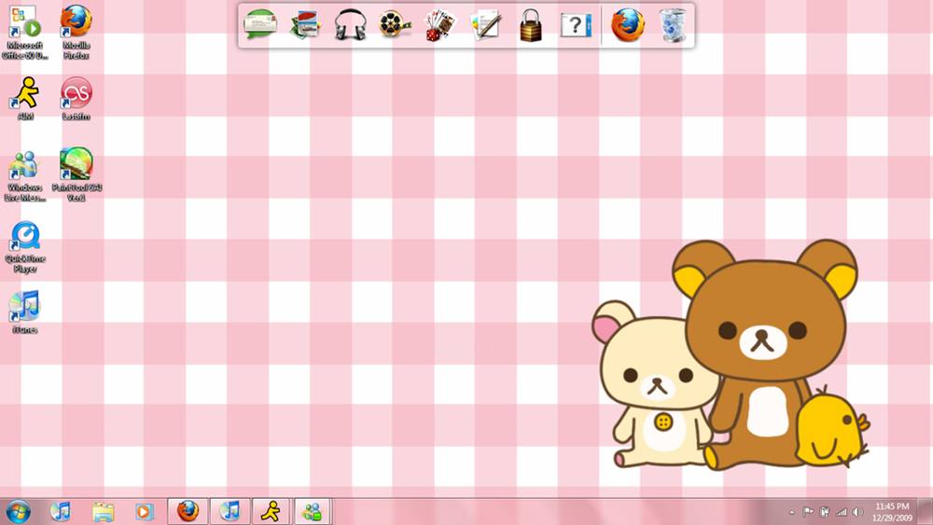This screenshot has width=933, height=525.
Task: Select the Microsoft Office desktop shortcut
Action: 25,33
